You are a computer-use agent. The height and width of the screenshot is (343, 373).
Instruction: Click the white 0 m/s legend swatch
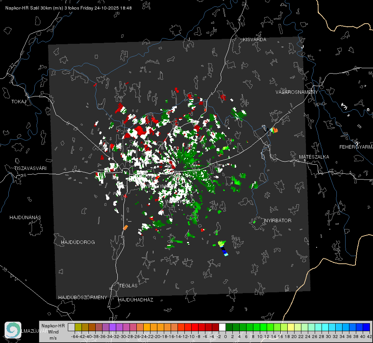coord(222,327)
